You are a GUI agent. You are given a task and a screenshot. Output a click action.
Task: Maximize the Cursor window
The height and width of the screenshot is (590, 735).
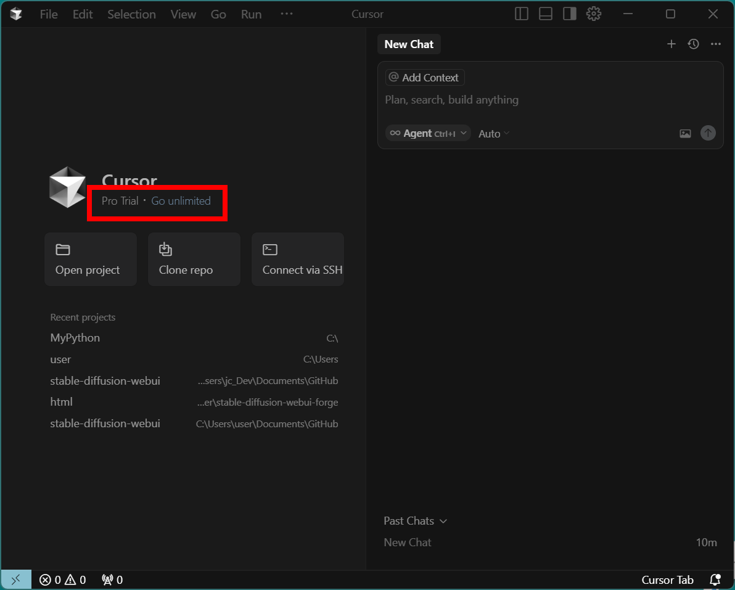[670, 14]
